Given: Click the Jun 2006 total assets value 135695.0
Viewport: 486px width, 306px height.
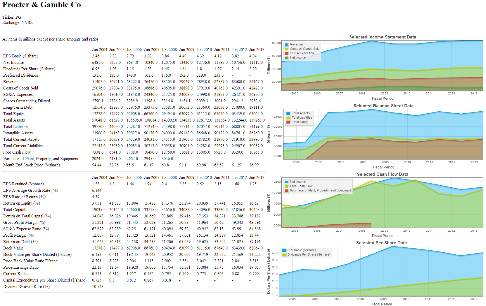Looking at the screenshot, I should pos(134,120).
